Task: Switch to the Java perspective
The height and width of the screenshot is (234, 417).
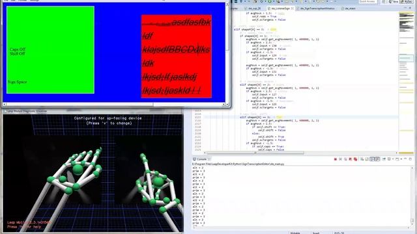Action: 394,1
